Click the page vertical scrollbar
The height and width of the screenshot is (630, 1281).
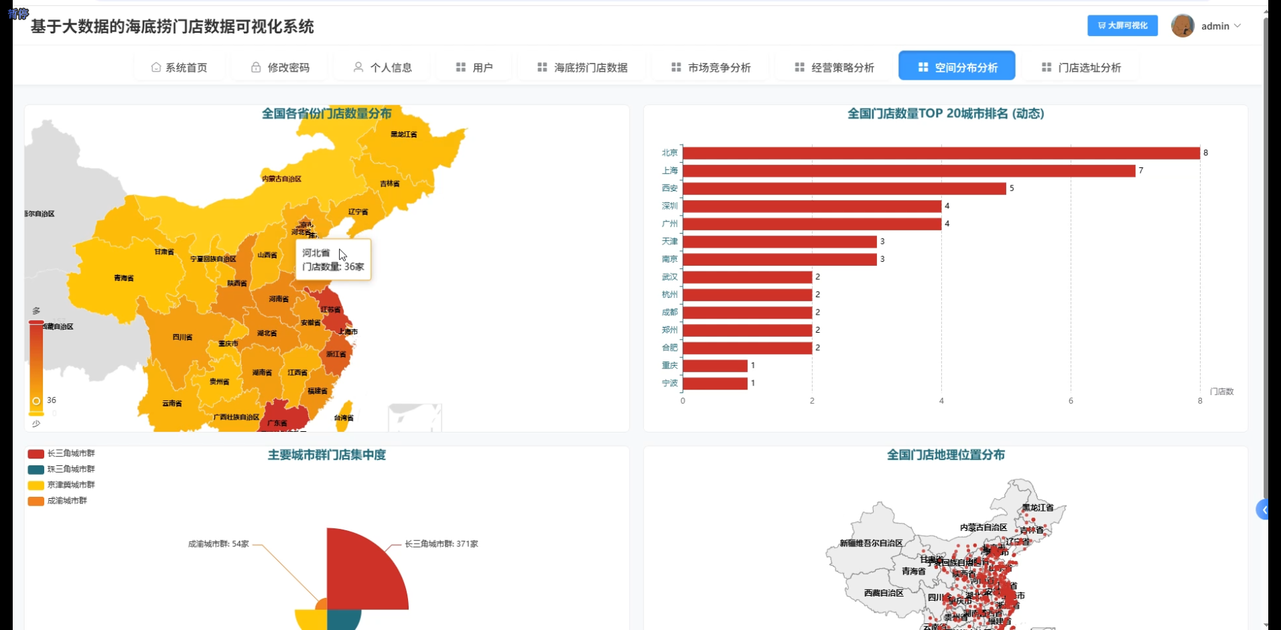tap(1266, 258)
